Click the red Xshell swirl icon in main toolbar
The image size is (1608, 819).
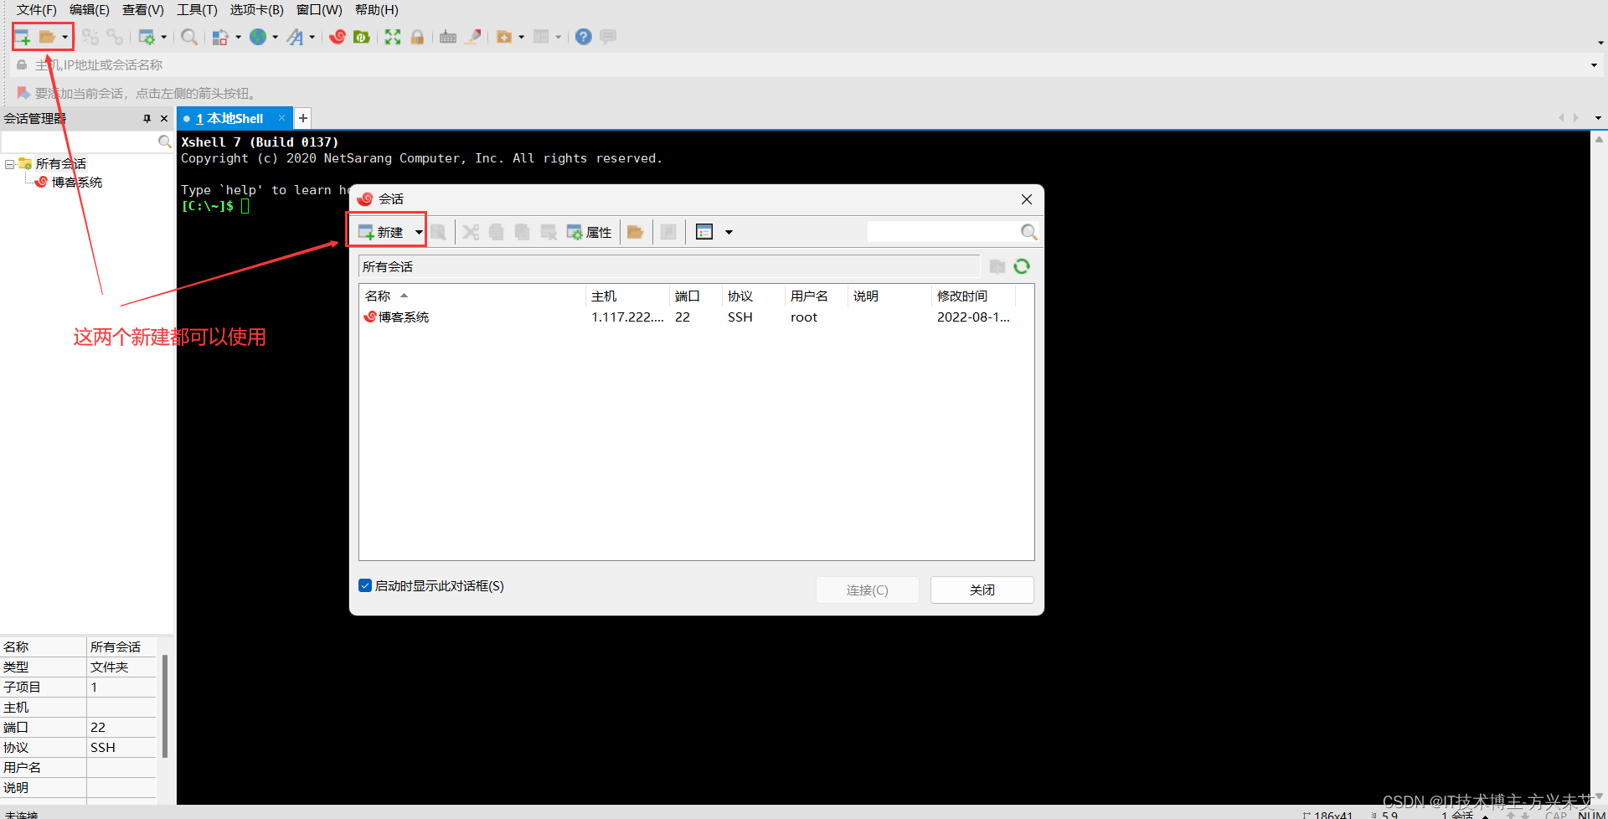point(338,37)
